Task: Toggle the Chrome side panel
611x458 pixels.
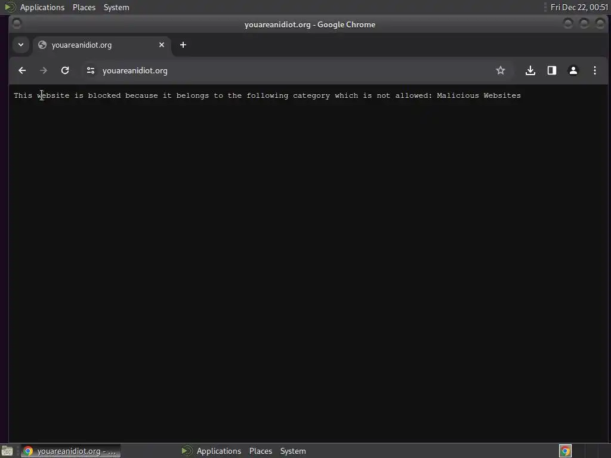Action: (552, 70)
